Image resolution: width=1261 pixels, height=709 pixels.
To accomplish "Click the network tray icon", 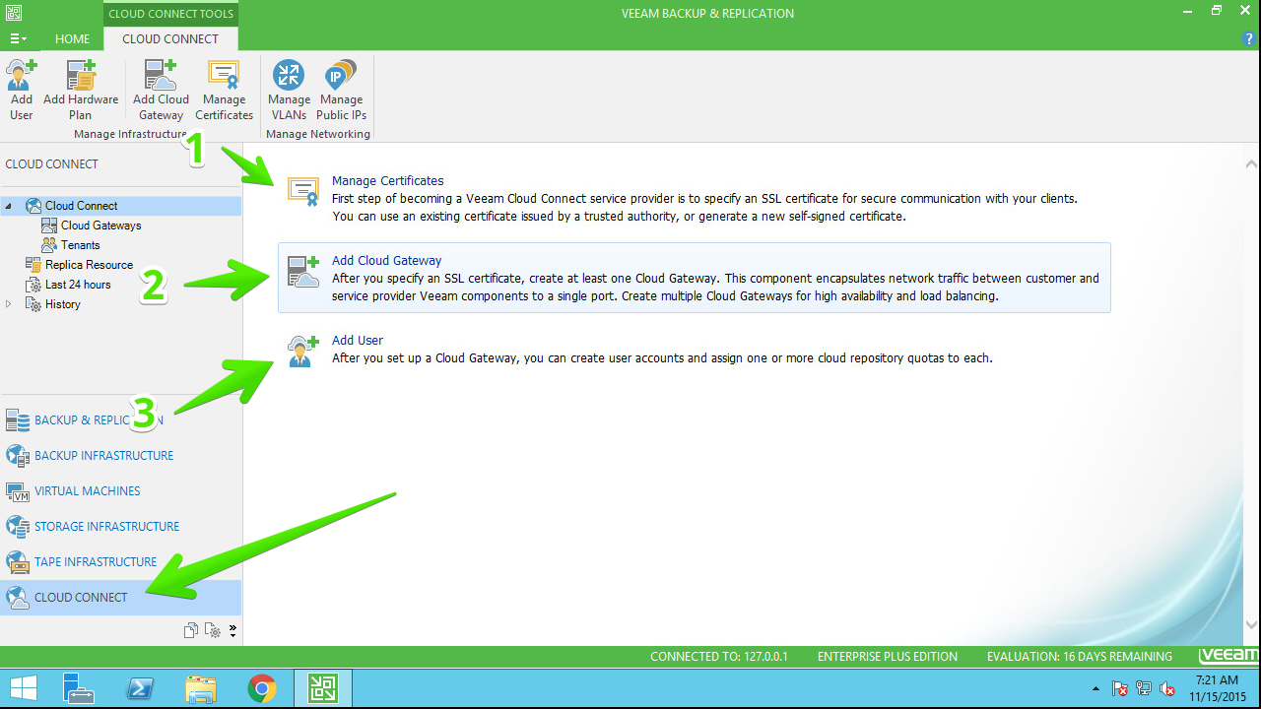I will (1144, 688).
